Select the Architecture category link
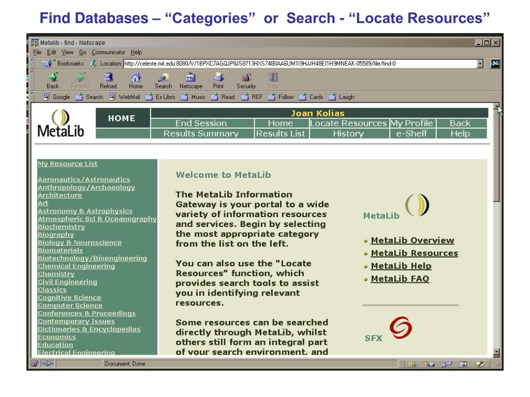Image resolution: width=530 pixels, height=397 pixels. tap(60, 195)
